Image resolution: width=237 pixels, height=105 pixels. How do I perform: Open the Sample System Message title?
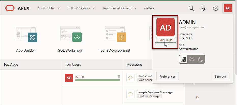(155, 92)
